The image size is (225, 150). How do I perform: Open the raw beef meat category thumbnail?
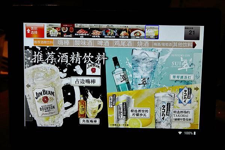click(x=82, y=31)
